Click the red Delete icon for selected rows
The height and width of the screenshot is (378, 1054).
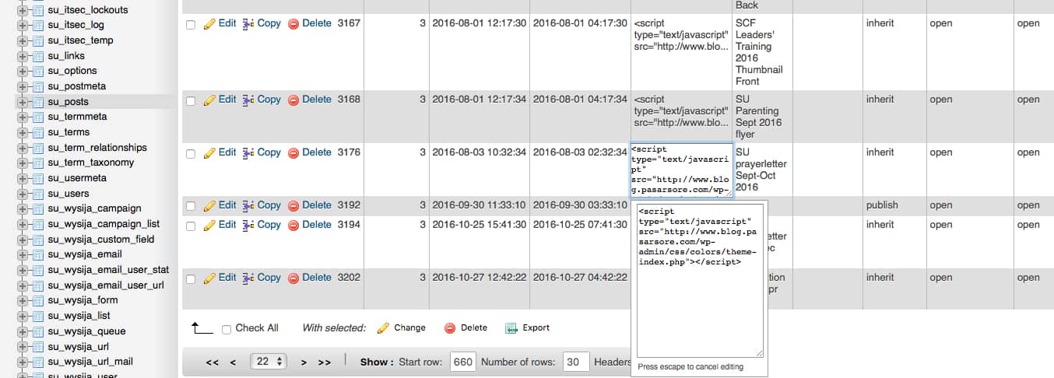449,328
